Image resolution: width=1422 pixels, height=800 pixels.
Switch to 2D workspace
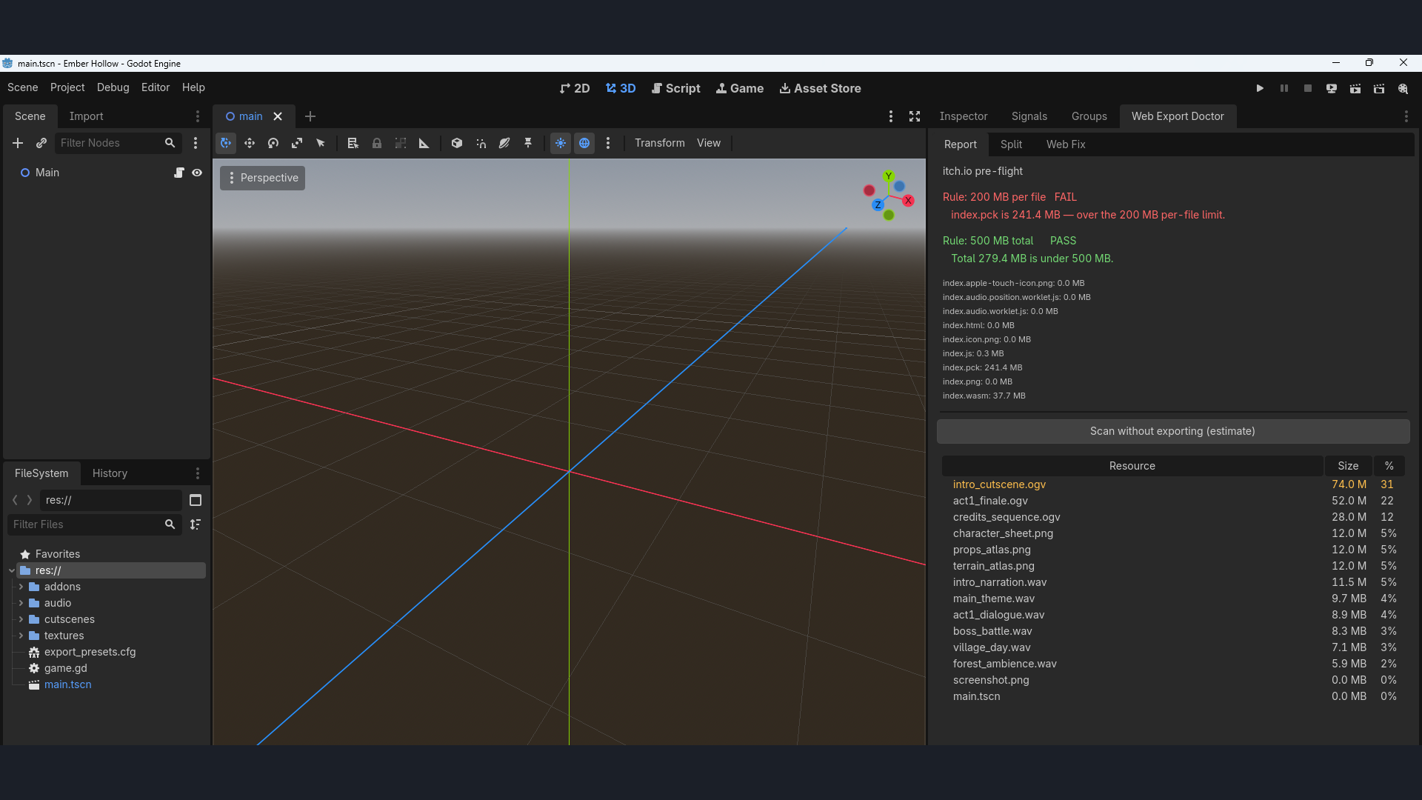[575, 88]
